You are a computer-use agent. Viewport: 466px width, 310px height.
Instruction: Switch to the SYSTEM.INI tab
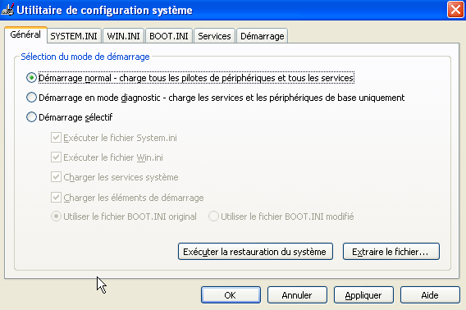(74, 36)
